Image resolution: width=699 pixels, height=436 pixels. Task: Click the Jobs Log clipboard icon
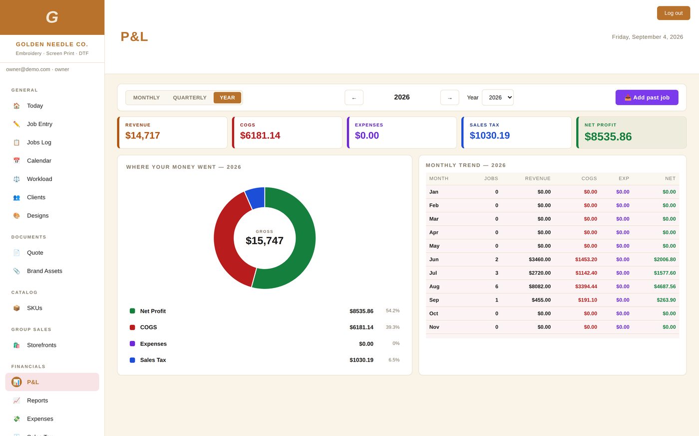click(16, 143)
